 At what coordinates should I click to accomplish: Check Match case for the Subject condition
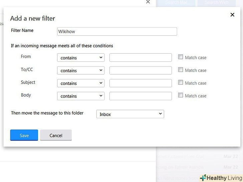[181, 83]
